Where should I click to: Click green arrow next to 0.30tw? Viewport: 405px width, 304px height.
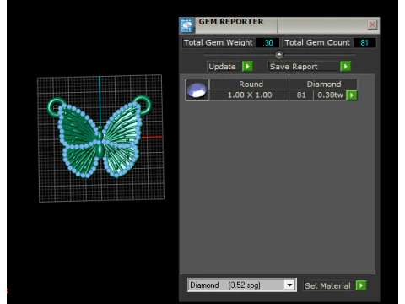click(x=352, y=95)
